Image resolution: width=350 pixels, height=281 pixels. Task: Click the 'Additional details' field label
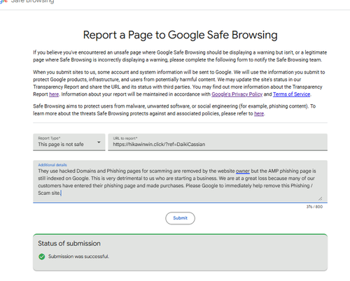pos(52,165)
